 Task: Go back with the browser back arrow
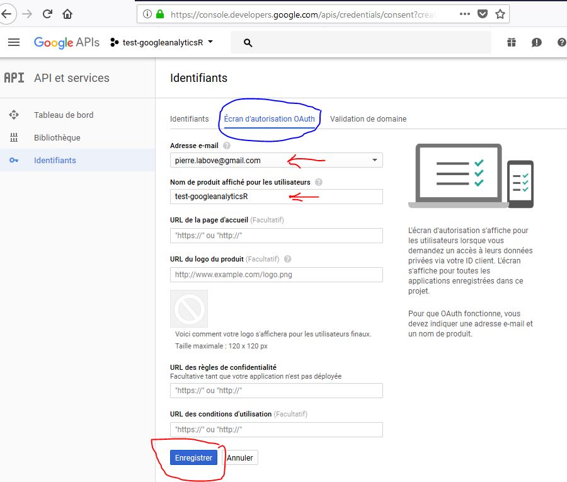coord(6,14)
